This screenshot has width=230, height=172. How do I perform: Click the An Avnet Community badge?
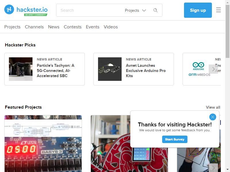(36, 15)
